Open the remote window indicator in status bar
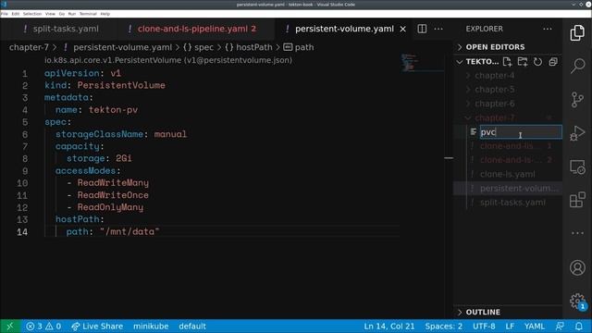This screenshot has width=592, height=333. point(10,327)
